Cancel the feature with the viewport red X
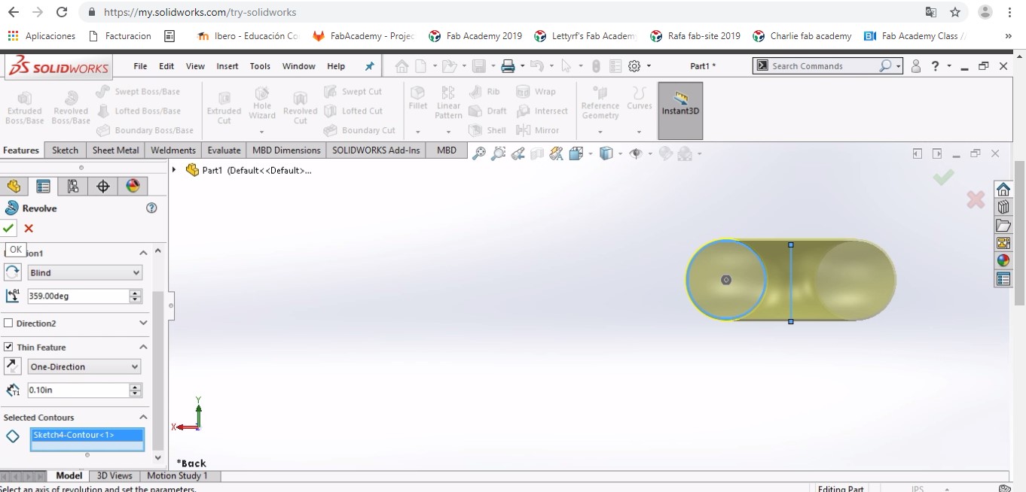The image size is (1026, 492). tap(976, 199)
